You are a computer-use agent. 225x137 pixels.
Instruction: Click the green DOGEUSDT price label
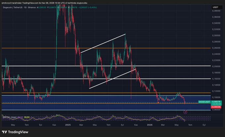point(204,102)
